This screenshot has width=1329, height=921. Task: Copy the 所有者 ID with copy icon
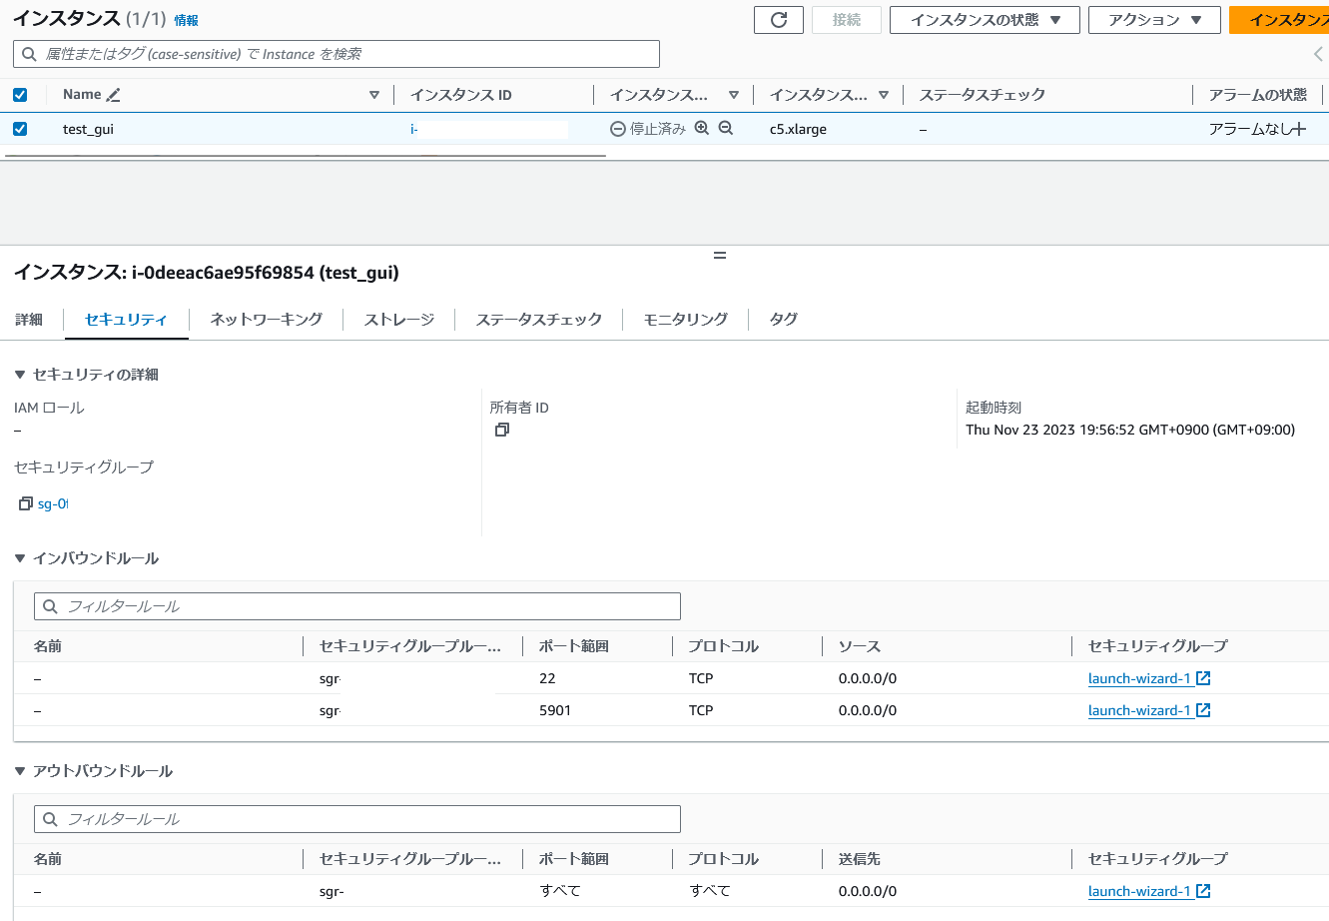[x=502, y=430]
